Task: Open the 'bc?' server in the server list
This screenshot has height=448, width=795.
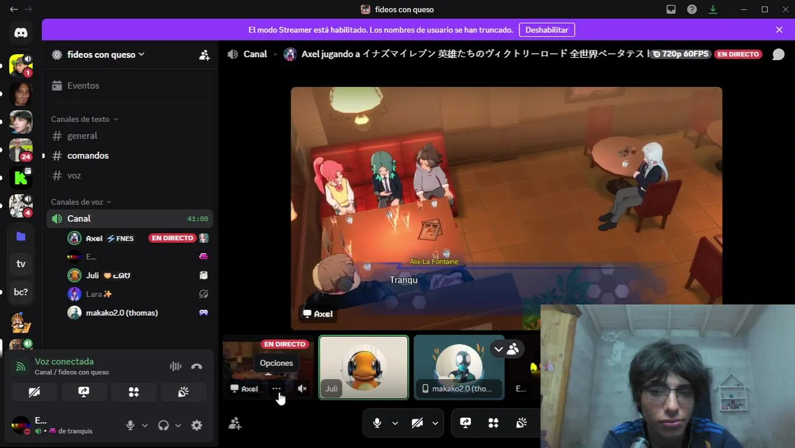Action: tap(21, 292)
